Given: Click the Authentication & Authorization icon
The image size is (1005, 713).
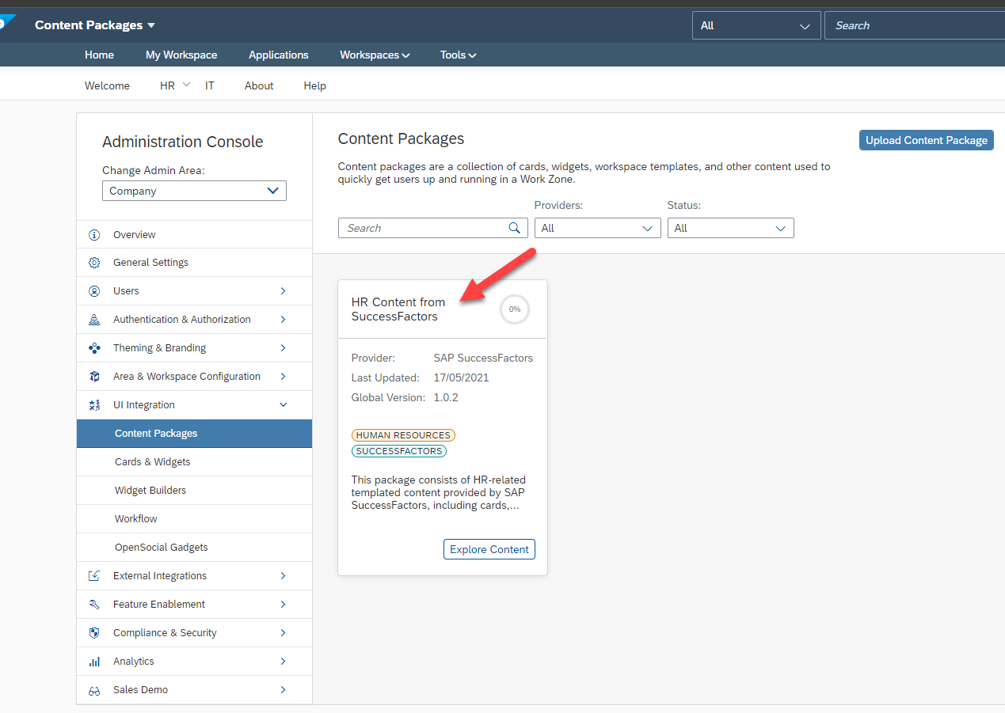Looking at the screenshot, I should [x=94, y=320].
